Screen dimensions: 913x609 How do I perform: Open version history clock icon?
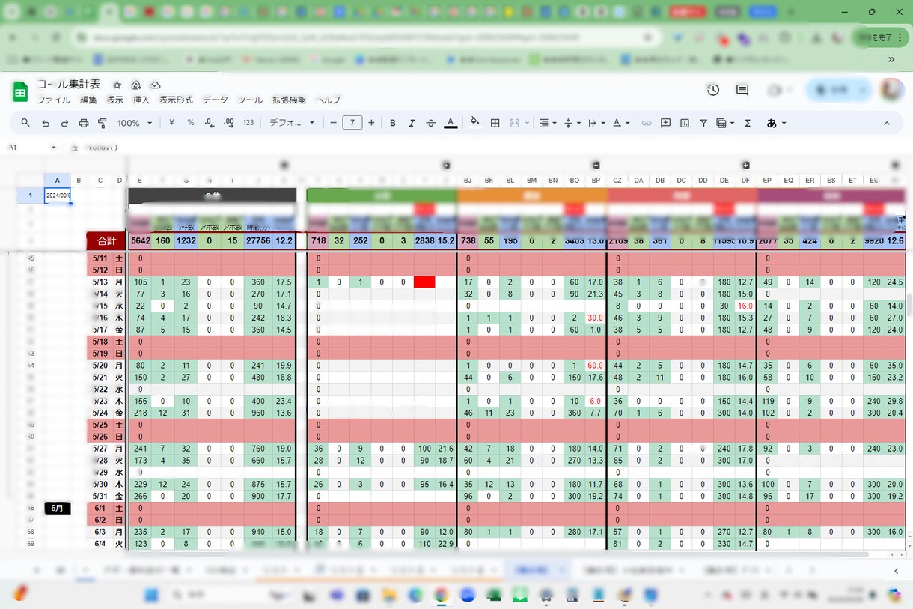point(713,90)
